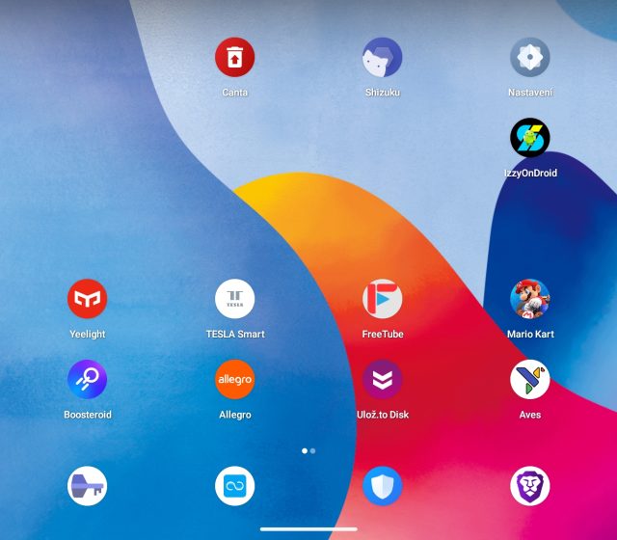The height and width of the screenshot is (540, 617).
Task: Open the IzzyOnDroid app
Action: pos(529,139)
